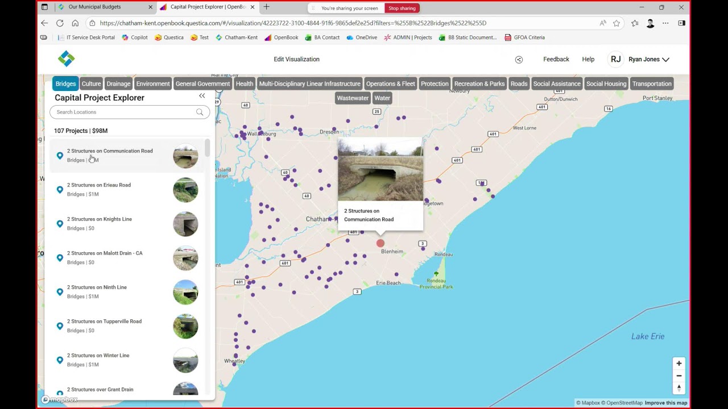Open 2 Structures on Malott Drain project

127,258
